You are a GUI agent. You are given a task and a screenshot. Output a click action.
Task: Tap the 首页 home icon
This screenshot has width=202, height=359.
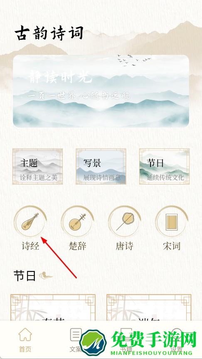point(25,334)
